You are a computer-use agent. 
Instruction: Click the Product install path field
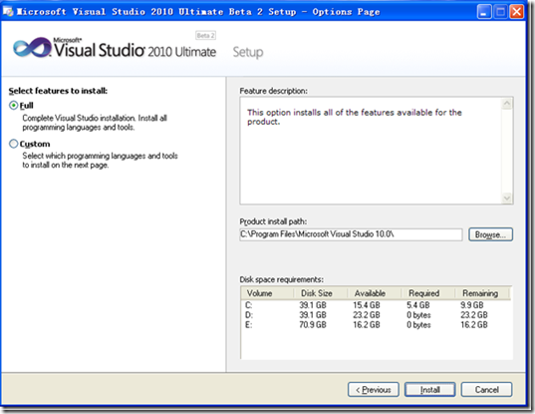(x=351, y=234)
